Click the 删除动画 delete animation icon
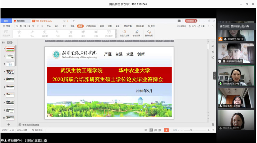257x143 pixels. pyautogui.click(x=149, y=32)
